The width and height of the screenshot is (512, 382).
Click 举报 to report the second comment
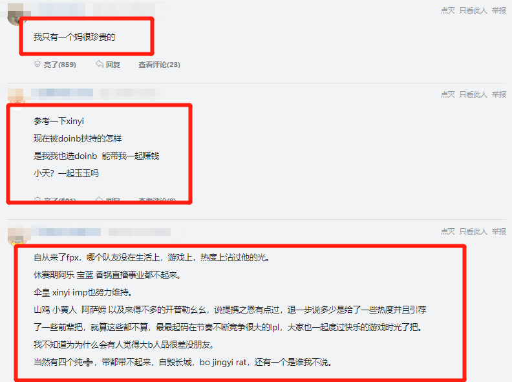click(x=499, y=94)
